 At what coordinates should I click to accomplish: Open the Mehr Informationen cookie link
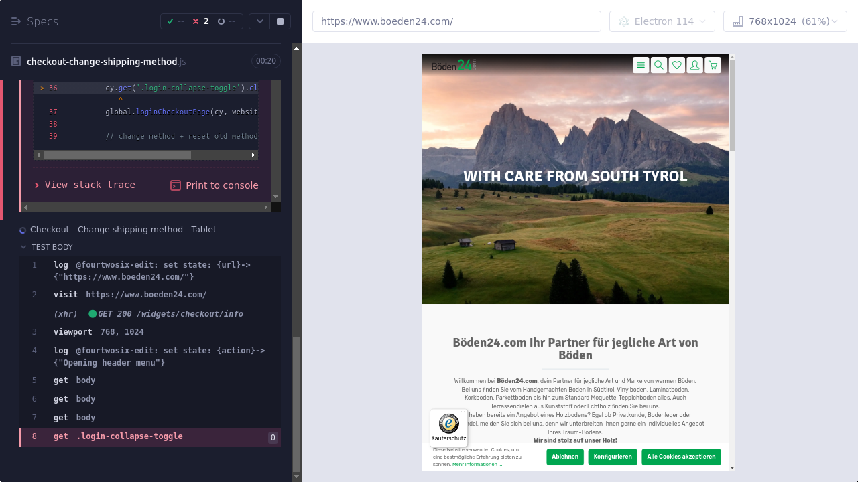point(476,464)
